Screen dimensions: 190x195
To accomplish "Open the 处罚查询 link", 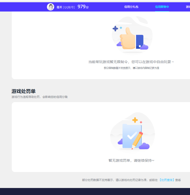I will point(167,180).
